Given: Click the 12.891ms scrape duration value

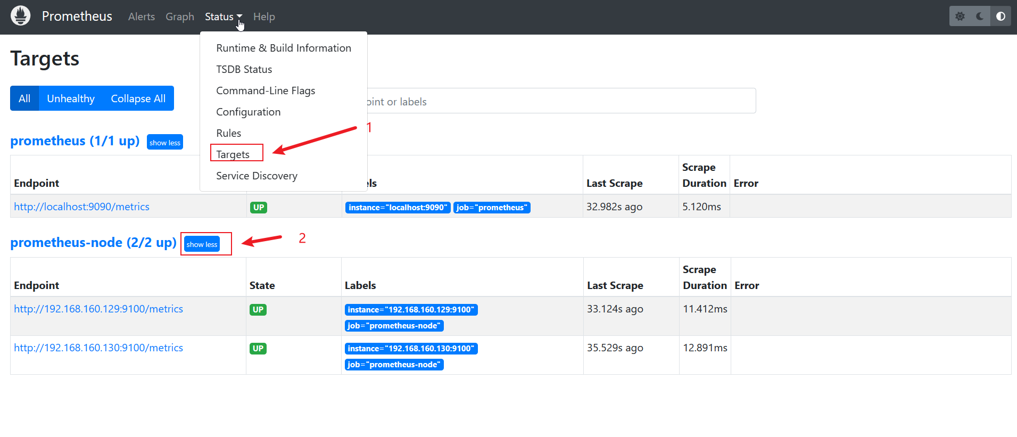Looking at the screenshot, I should point(705,348).
